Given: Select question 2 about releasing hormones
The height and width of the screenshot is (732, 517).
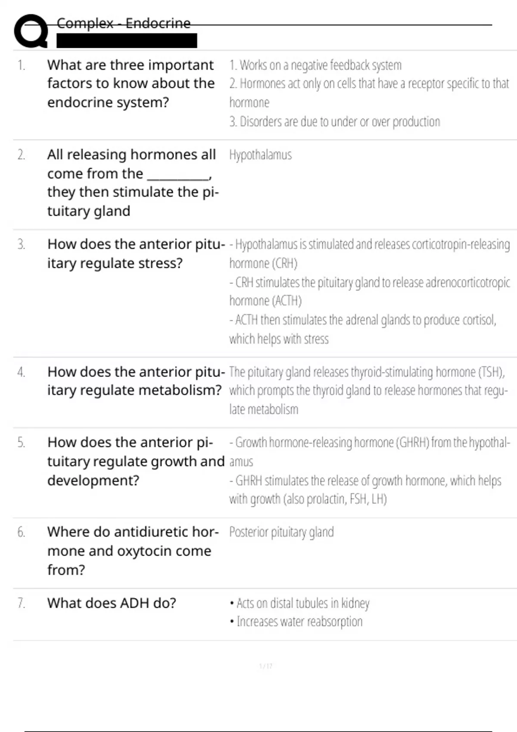Looking at the screenshot, I should [x=133, y=183].
